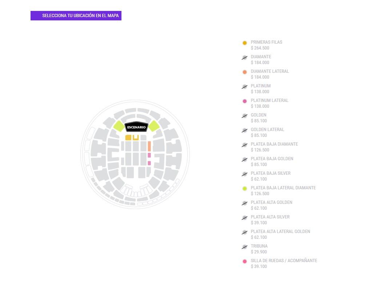The width and height of the screenshot is (380, 284).
Task: Select the DIAMANTE LATERAL orange circle marker
Action: click(x=245, y=72)
